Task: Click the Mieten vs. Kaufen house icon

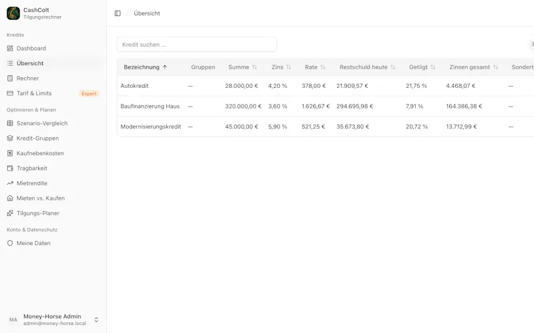Action: [x=10, y=198]
